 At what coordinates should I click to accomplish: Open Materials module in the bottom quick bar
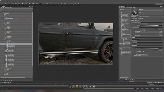pyautogui.click(x=77, y=87)
